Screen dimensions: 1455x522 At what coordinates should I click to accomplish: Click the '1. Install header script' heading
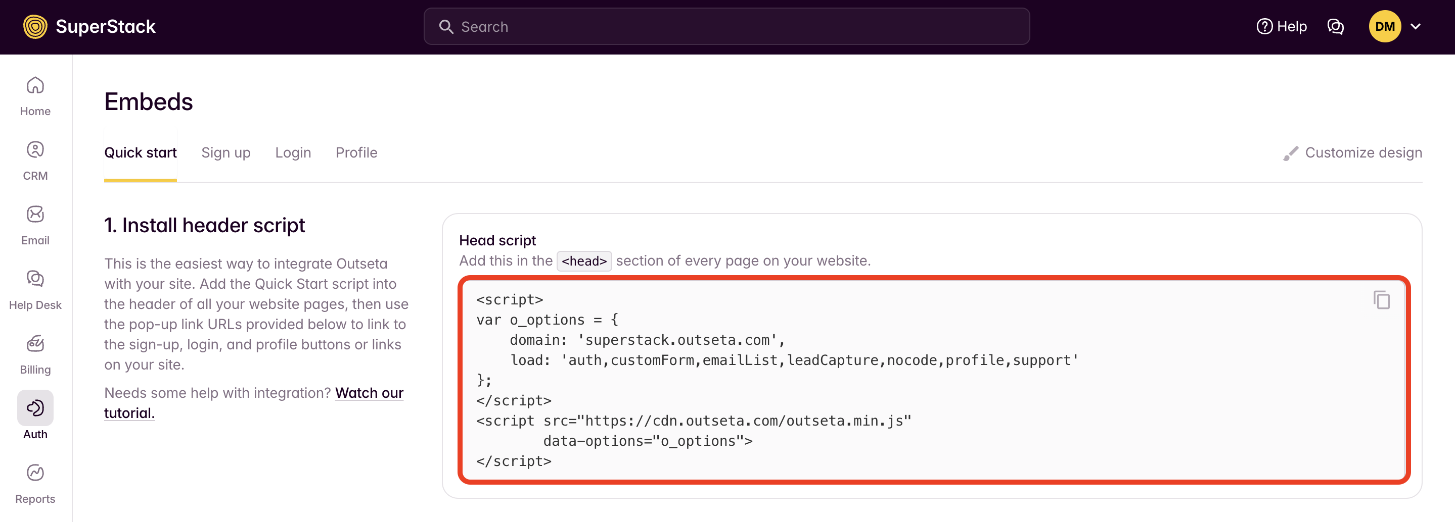click(204, 225)
